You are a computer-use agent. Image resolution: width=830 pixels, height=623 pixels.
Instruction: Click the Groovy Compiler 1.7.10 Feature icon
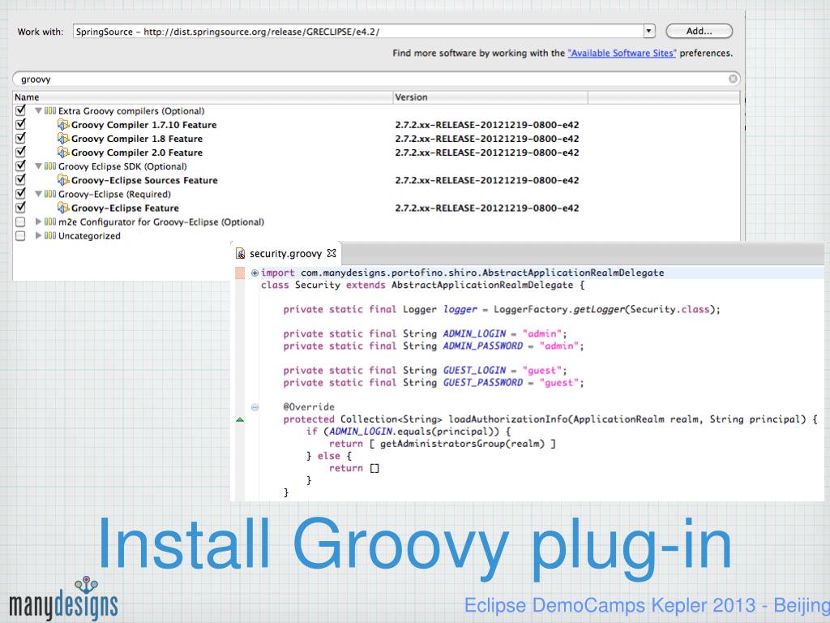pos(63,124)
